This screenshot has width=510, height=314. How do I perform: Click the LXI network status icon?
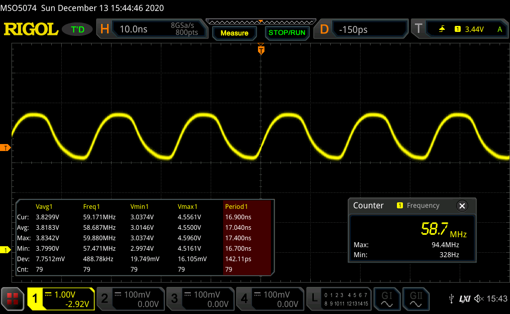465,299
